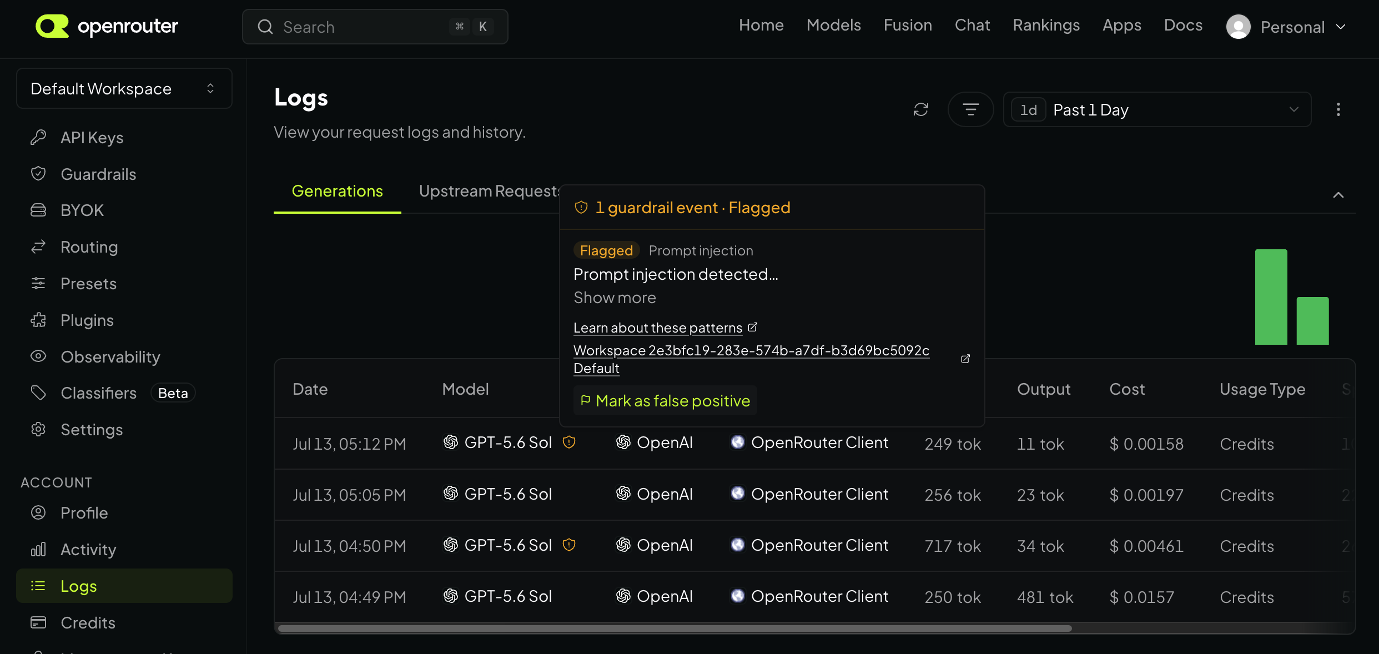Click the shorter green bar in the chart
1379x654 pixels.
click(x=1313, y=321)
